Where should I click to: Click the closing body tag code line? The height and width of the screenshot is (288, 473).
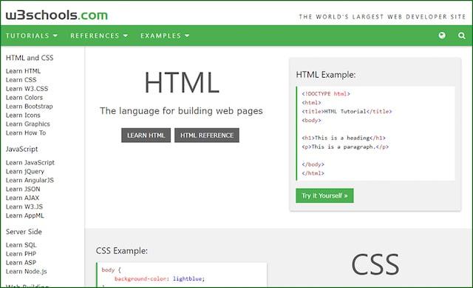[x=313, y=164]
